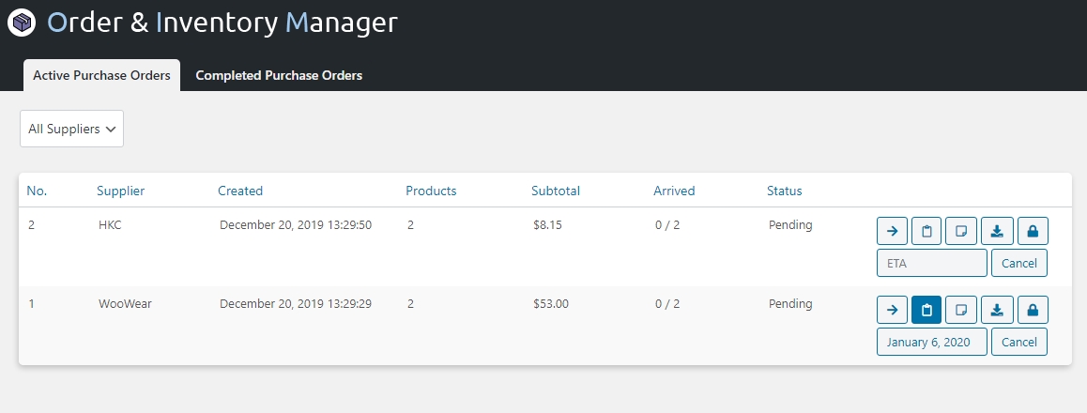Viewport: 1087px width, 413px height.
Task: Sort by the Arrived column header
Action: point(674,191)
